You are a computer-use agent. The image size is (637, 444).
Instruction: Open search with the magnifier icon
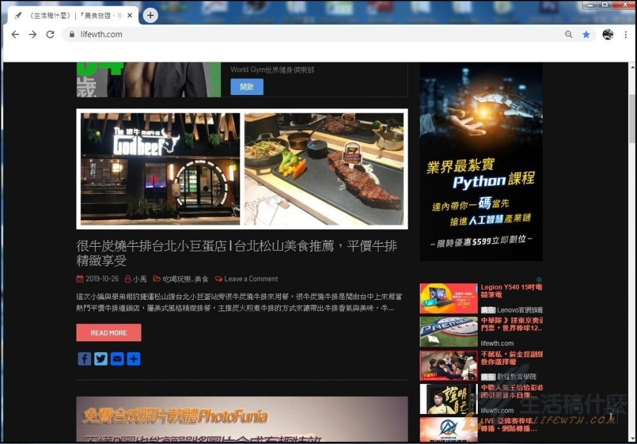point(569,34)
